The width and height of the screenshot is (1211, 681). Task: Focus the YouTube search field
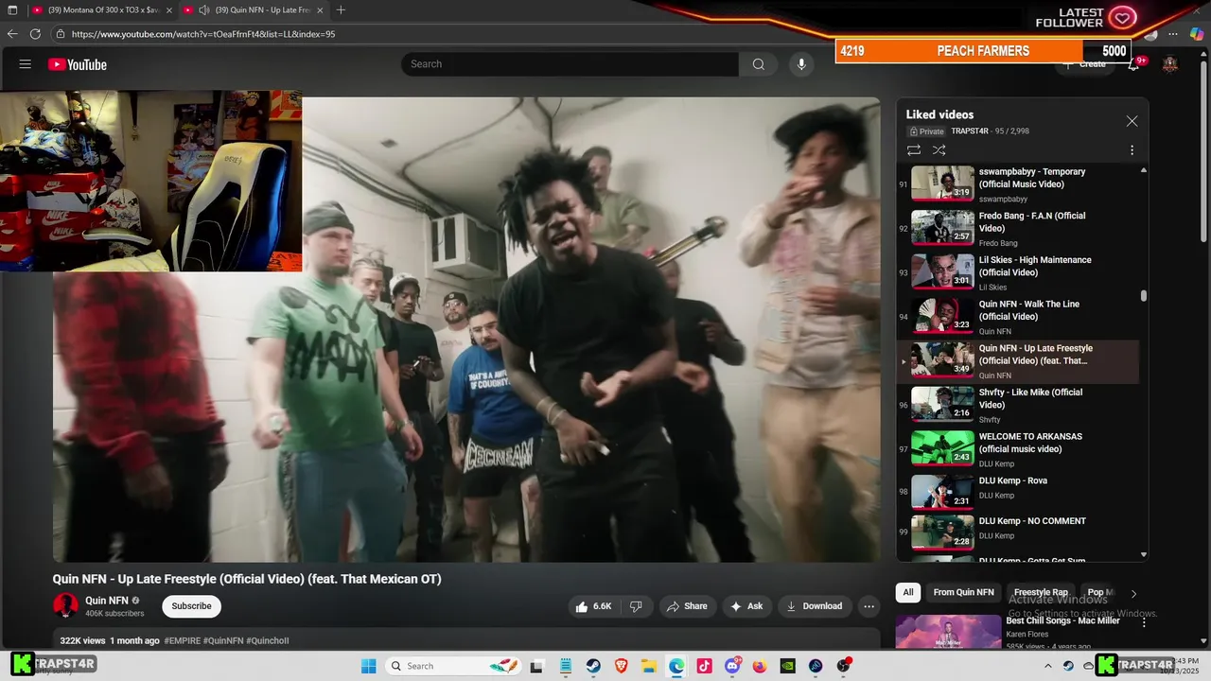pyautogui.click(x=570, y=64)
